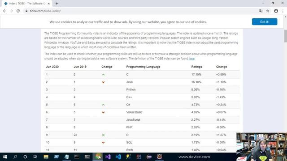Switch to Chrome on the taskbar

(98, 157)
